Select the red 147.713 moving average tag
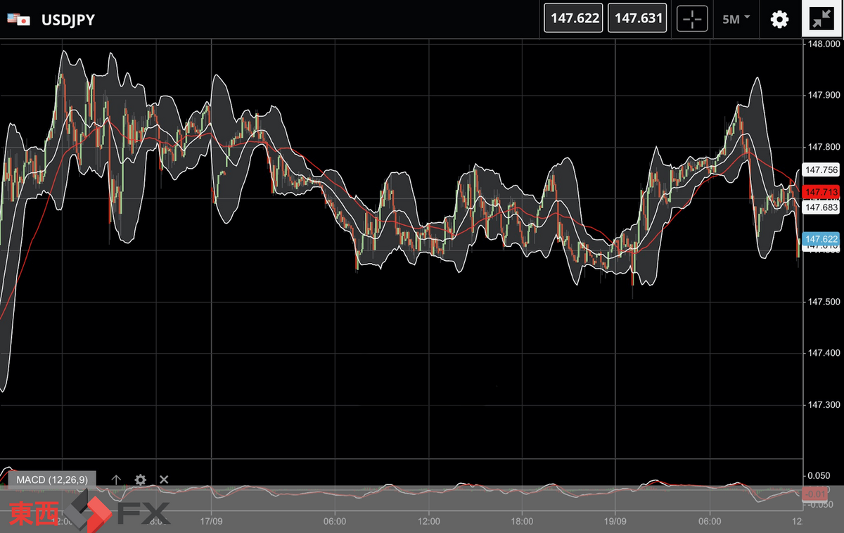This screenshot has height=533, width=844. tap(821, 192)
